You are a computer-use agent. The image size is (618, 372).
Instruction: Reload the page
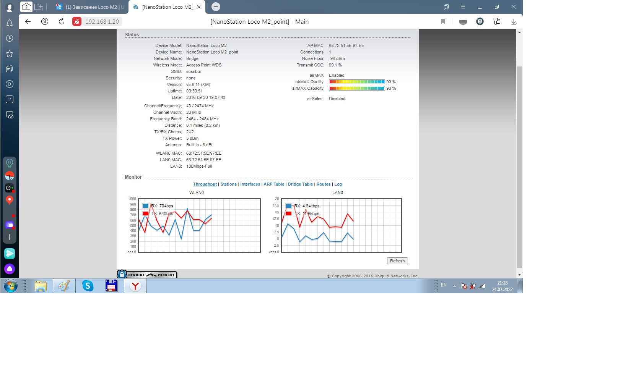pos(61,21)
